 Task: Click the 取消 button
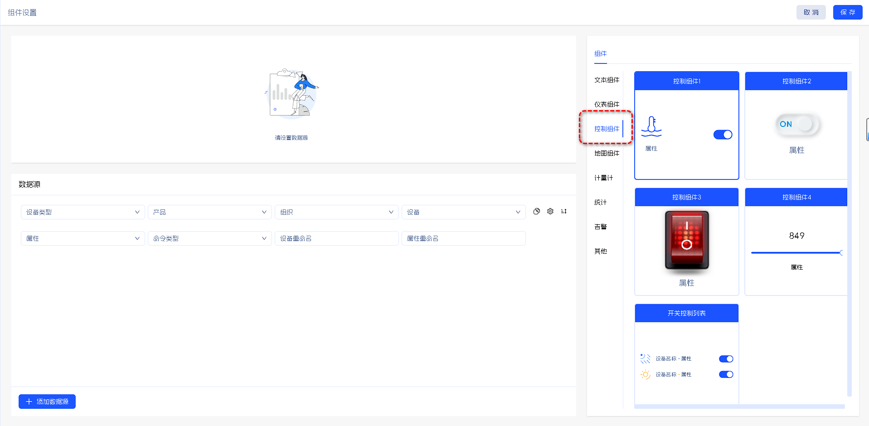[811, 12]
